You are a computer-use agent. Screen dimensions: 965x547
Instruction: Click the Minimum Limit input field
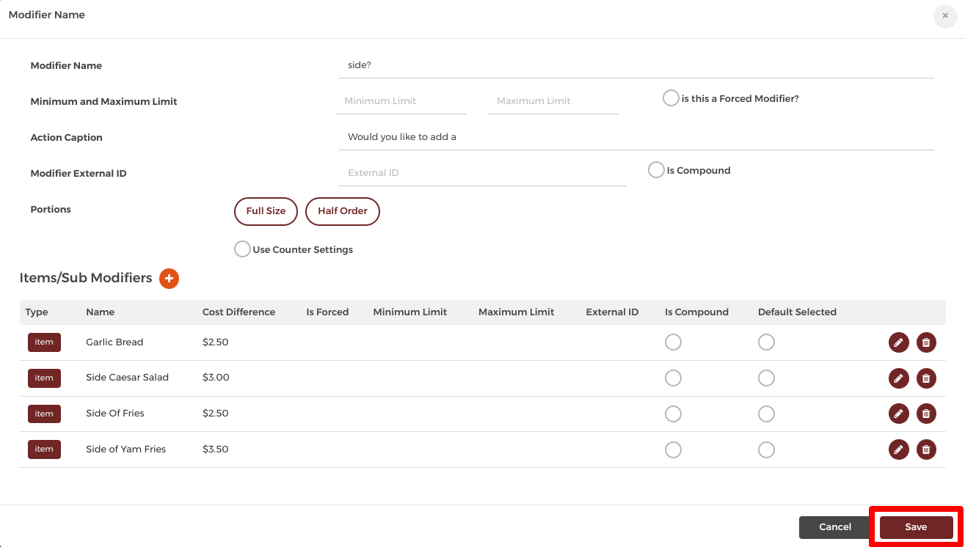401,101
